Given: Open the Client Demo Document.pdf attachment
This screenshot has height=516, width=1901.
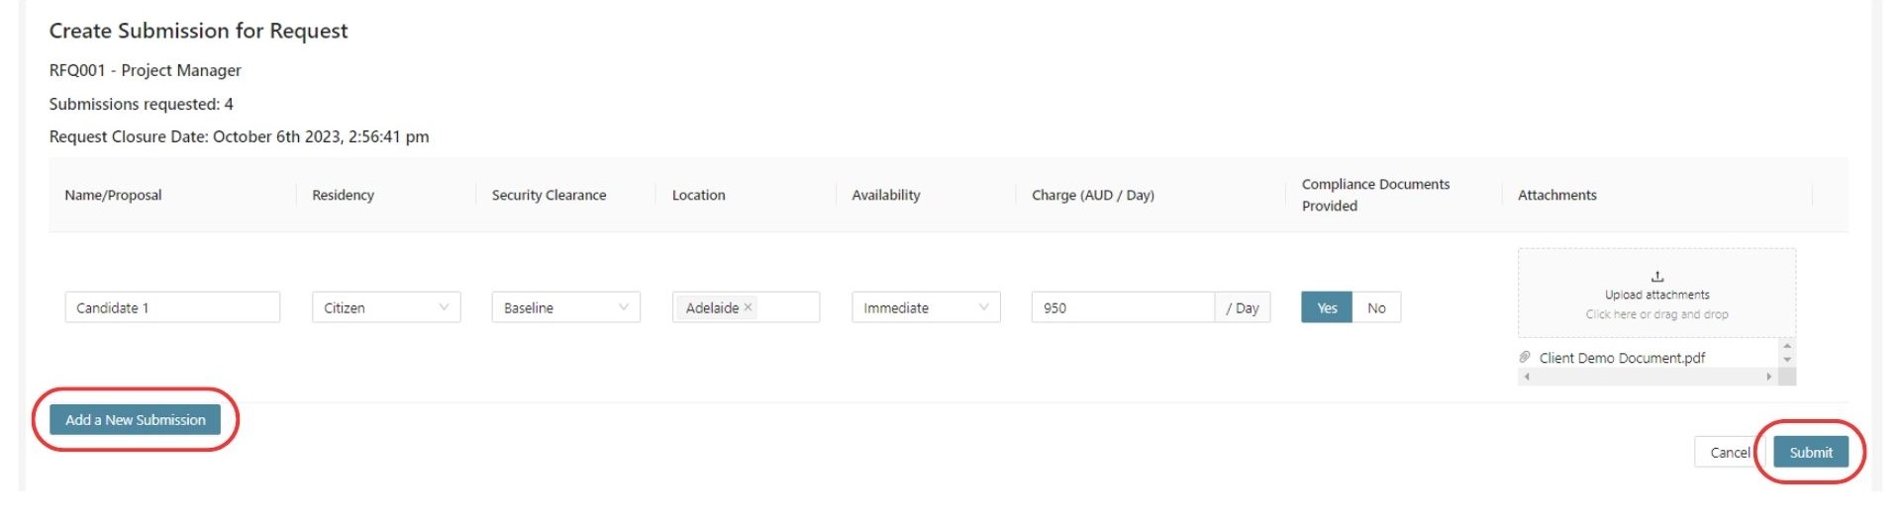Looking at the screenshot, I should click(1622, 358).
